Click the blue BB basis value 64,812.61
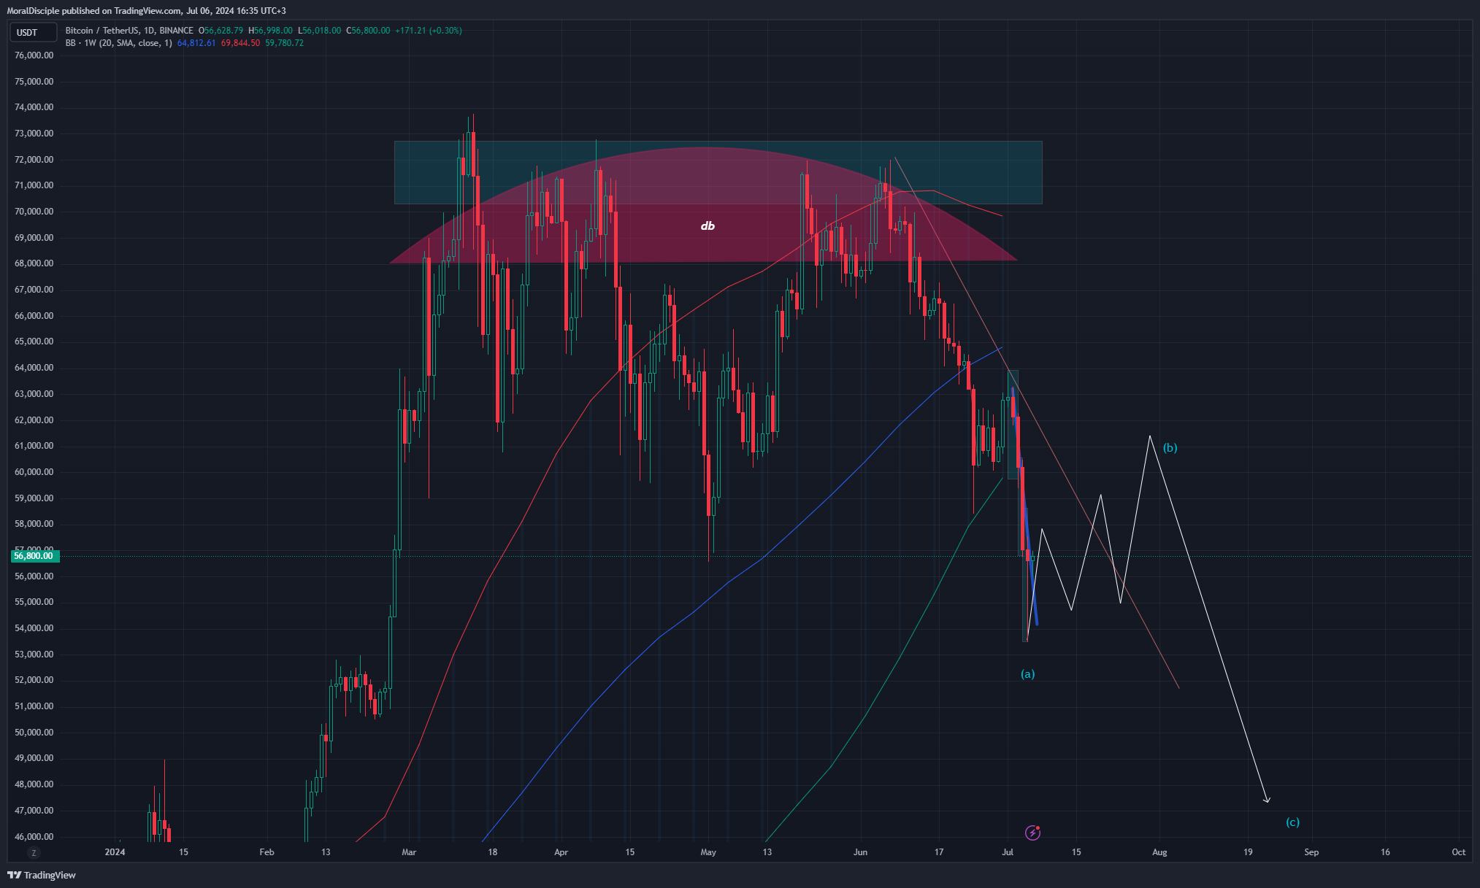Image resolution: width=1480 pixels, height=888 pixels. (x=196, y=43)
